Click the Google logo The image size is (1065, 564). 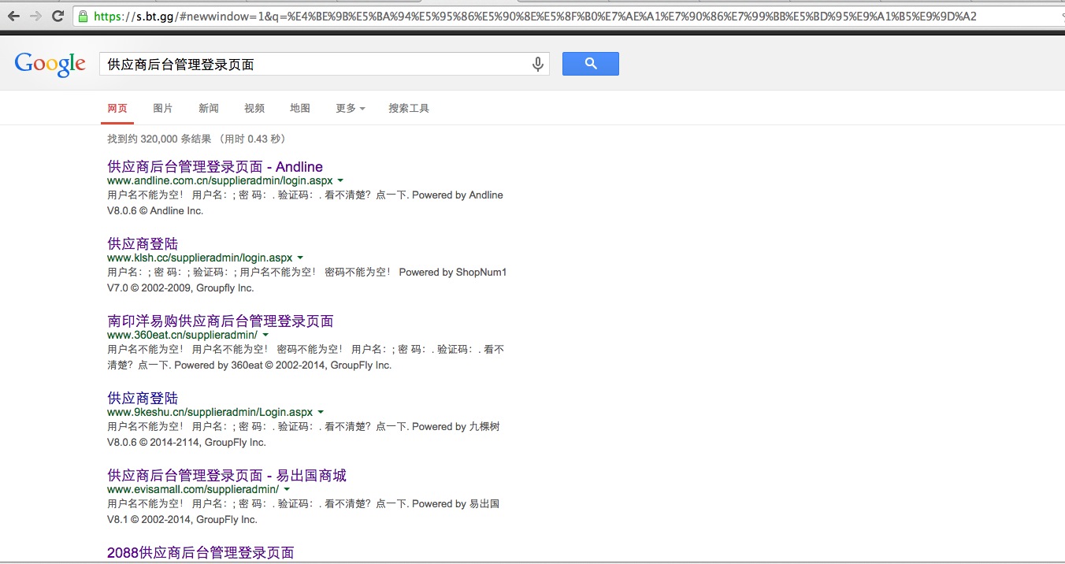(x=50, y=64)
